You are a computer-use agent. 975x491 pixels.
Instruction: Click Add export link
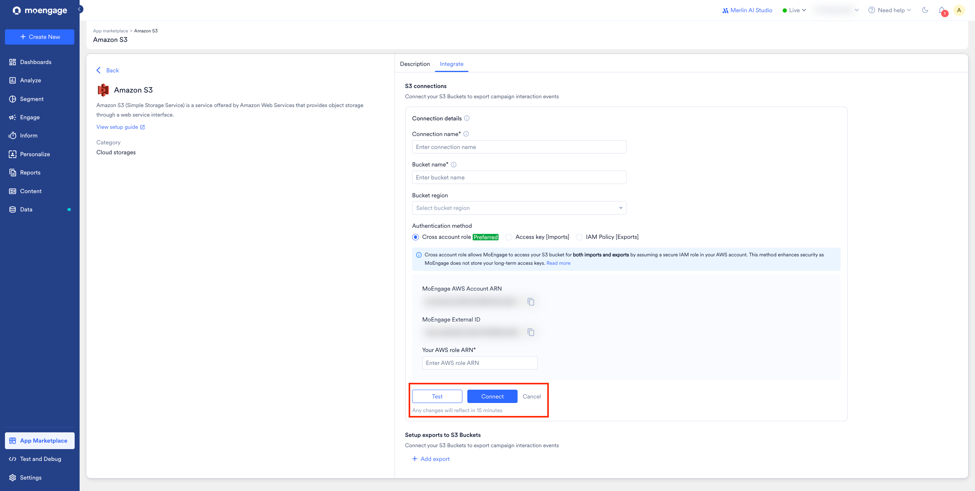pos(431,459)
